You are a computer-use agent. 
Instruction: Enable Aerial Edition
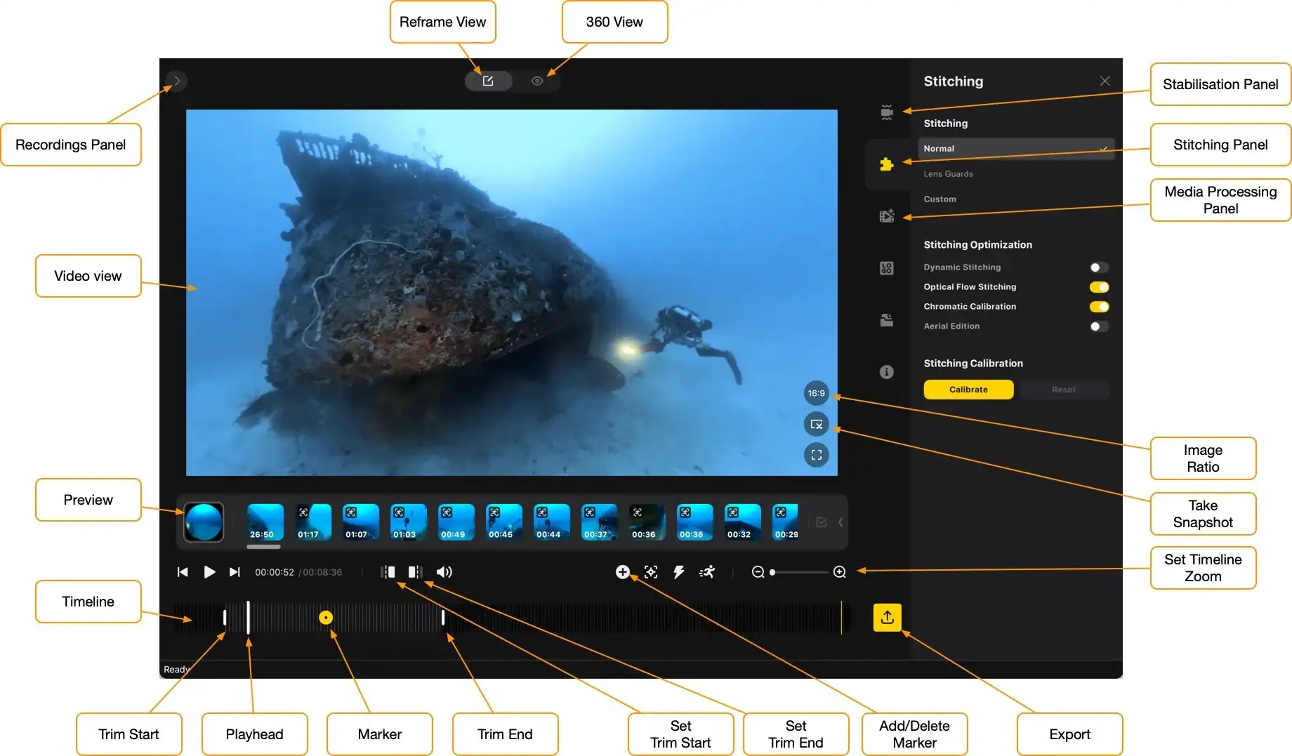(1097, 326)
